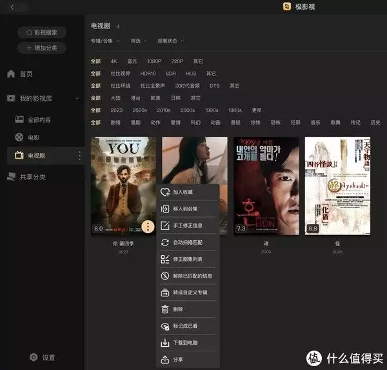
Task: Collapse the 我的影视库 section chevron
Action: (77, 98)
